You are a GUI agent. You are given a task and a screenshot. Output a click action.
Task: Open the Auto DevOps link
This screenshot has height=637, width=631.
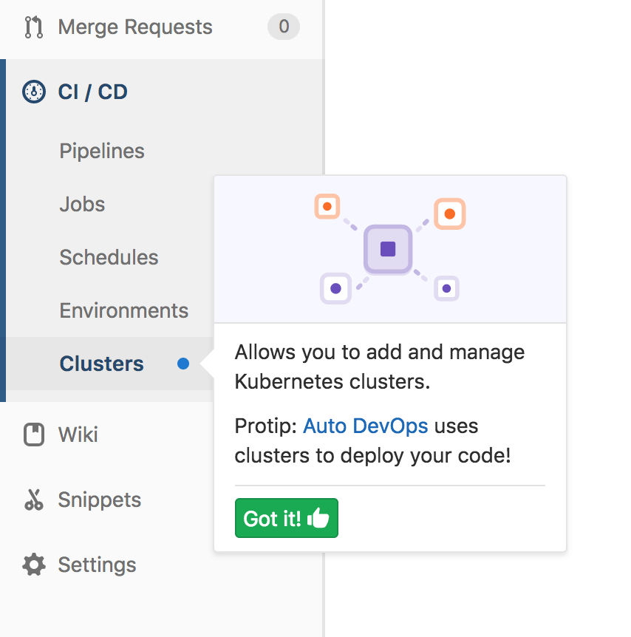coord(365,426)
